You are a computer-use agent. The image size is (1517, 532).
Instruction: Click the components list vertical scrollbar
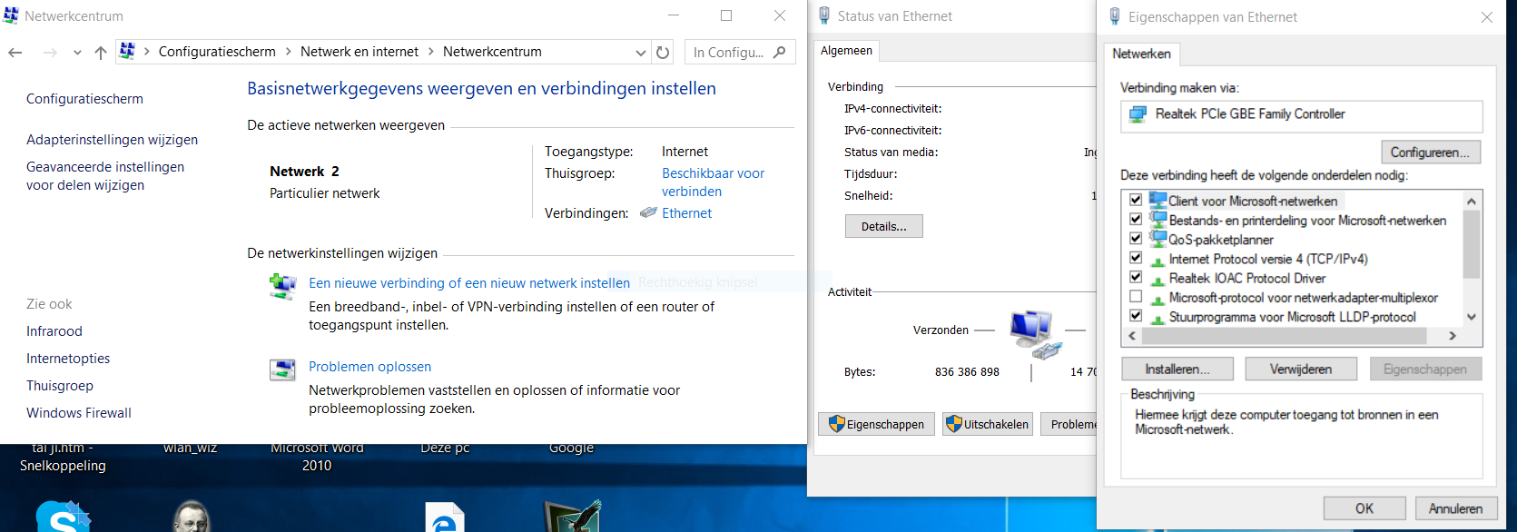1472,245
